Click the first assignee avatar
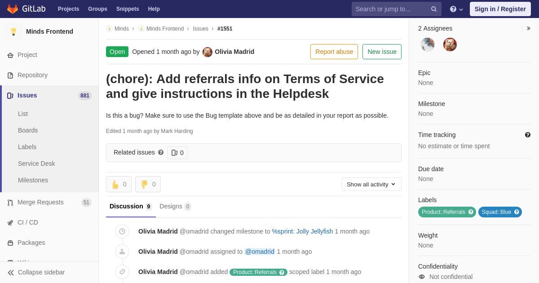 pyautogui.click(x=427, y=44)
